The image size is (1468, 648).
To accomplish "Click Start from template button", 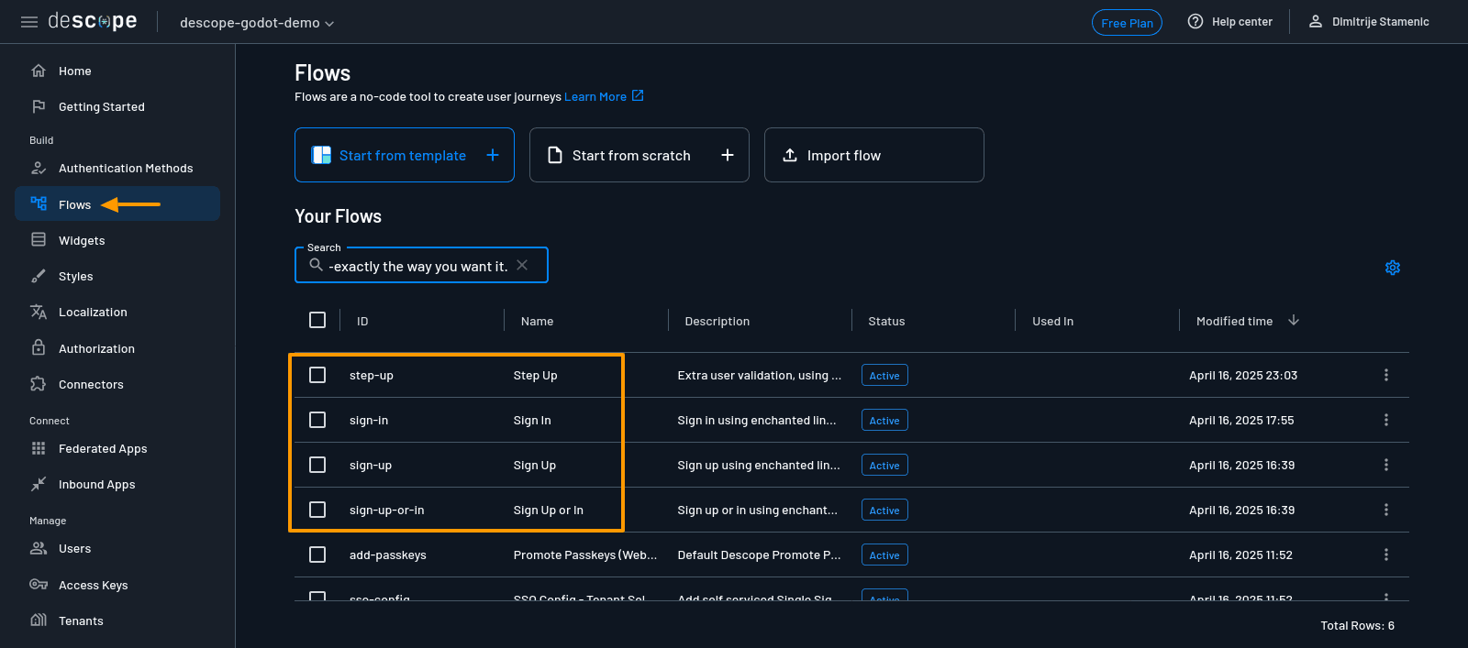I will click(404, 155).
